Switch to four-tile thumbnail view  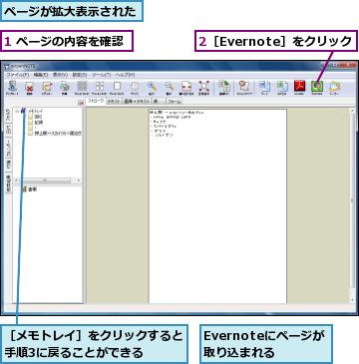100,87
